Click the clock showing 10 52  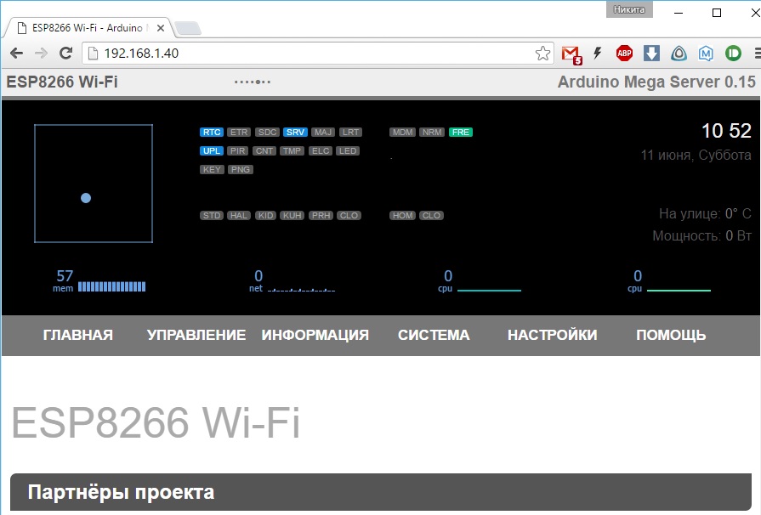[x=726, y=131]
